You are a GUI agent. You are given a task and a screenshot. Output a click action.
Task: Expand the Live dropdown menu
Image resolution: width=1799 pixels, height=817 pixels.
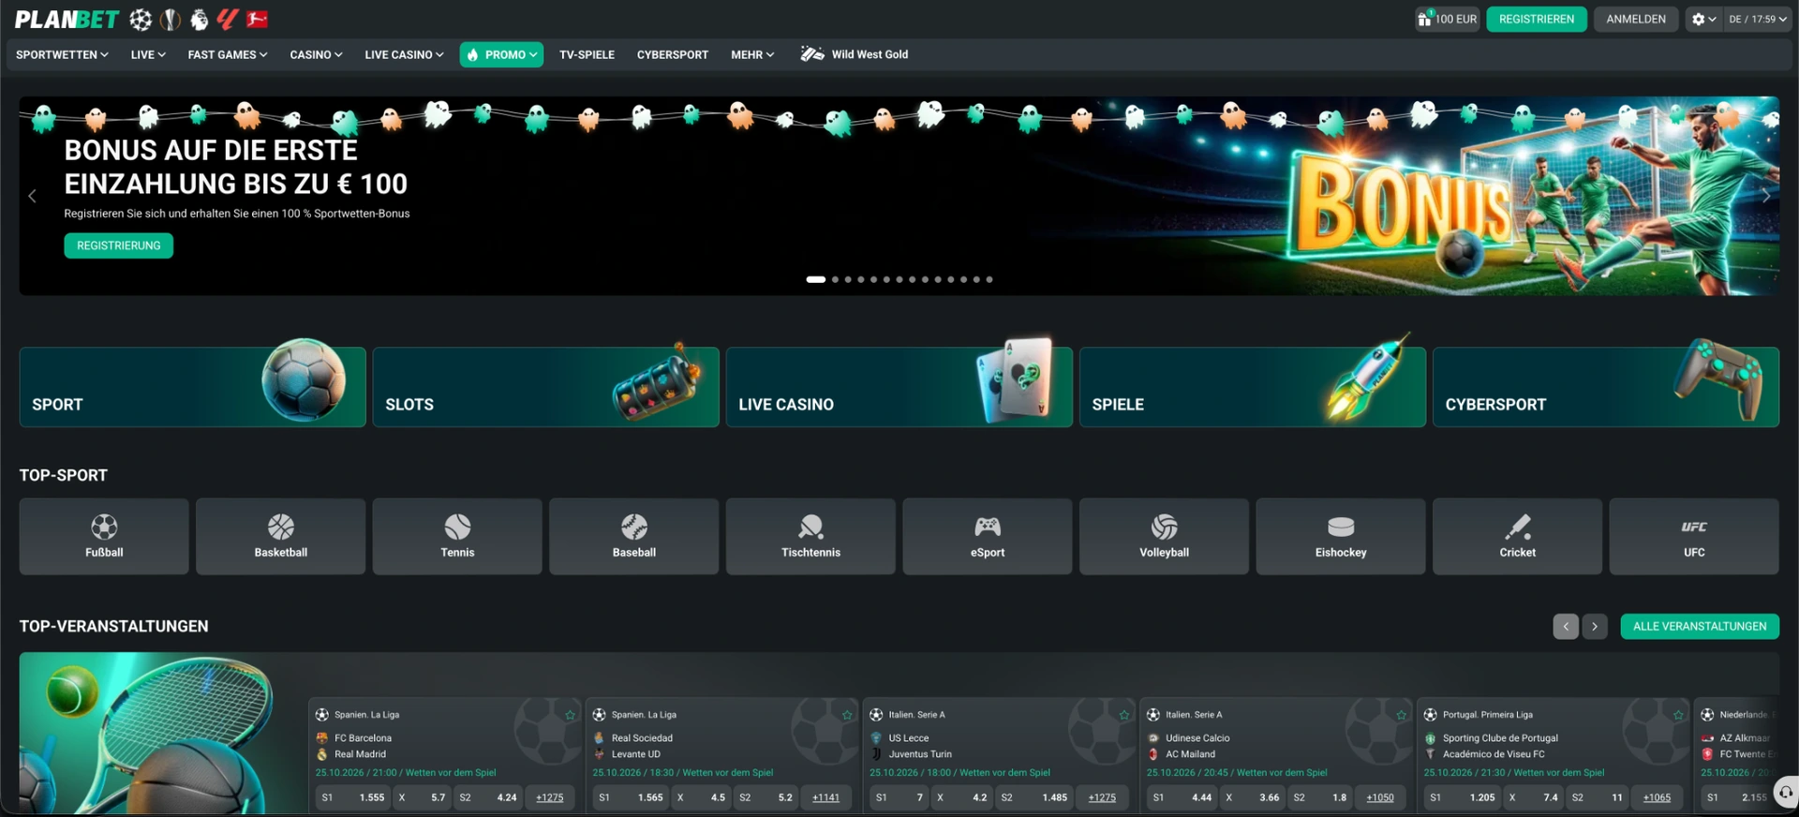point(148,54)
